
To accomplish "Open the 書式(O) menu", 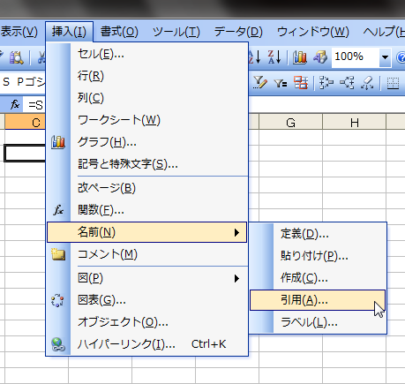I will pyautogui.click(x=119, y=32).
